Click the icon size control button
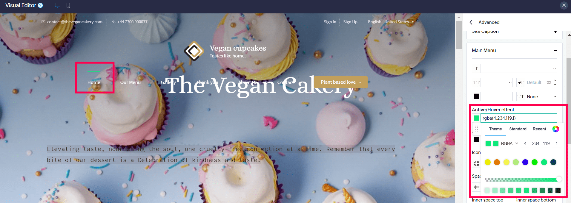Image resolution: width=571 pixels, height=203 pixels. coord(476,163)
